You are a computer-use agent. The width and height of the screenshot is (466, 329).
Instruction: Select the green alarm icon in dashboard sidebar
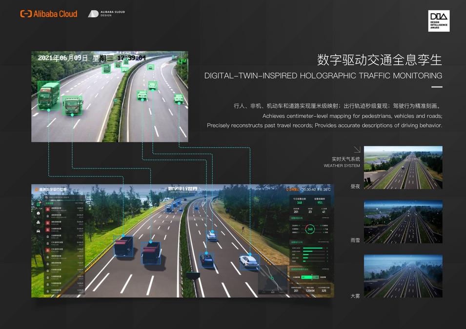point(38,204)
